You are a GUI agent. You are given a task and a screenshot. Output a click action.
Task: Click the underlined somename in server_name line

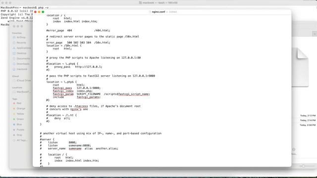tap(75, 148)
